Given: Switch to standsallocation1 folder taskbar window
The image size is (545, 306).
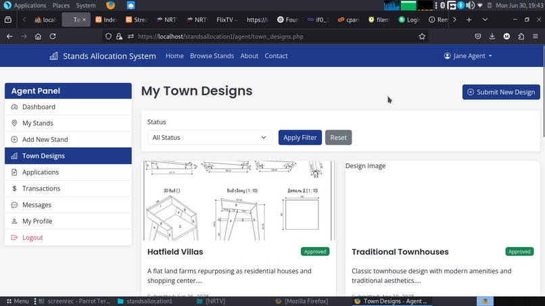Looking at the screenshot, I should coord(145,301).
